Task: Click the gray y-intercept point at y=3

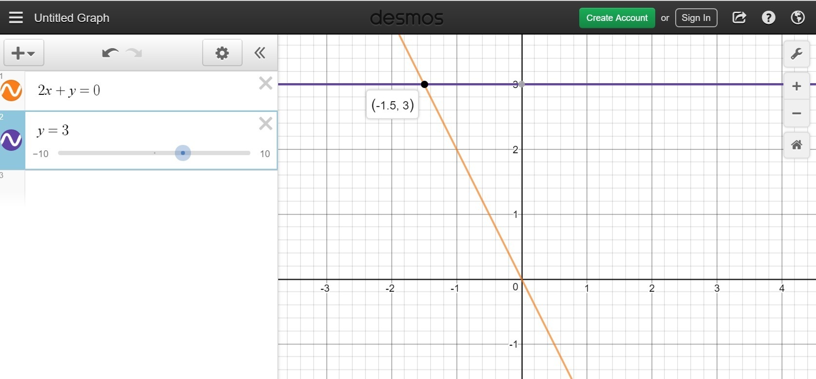Action: (522, 85)
